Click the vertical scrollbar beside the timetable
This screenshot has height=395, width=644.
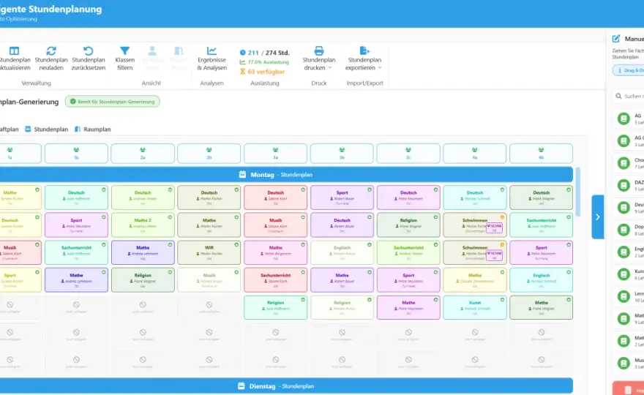pyautogui.click(x=578, y=192)
